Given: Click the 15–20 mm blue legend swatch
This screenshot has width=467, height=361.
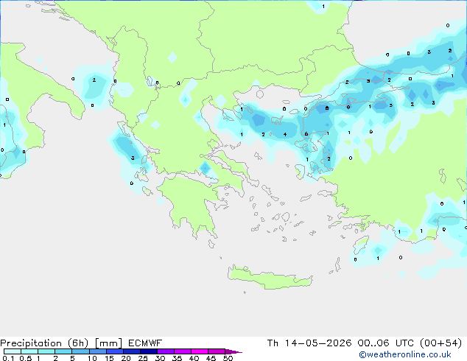Looking at the screenshot, I should point(114,351).
